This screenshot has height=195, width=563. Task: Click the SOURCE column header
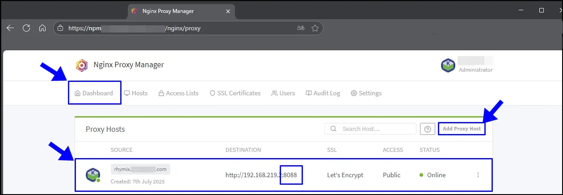[x=122, y=150]
